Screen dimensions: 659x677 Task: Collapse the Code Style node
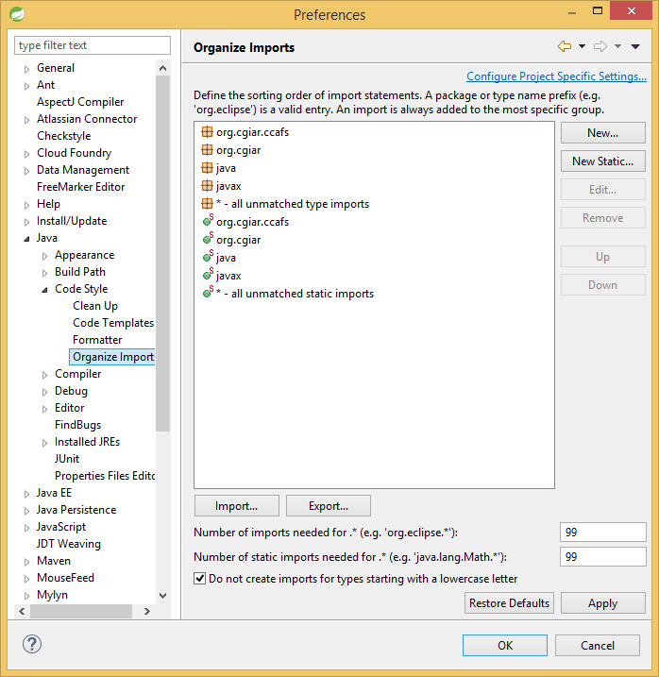click(x=44, y=290)
